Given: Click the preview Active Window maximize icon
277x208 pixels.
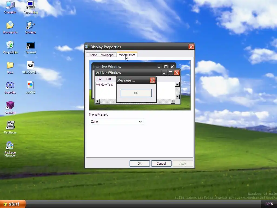Looking at the screenshot, I should click(x=170, y=73).
